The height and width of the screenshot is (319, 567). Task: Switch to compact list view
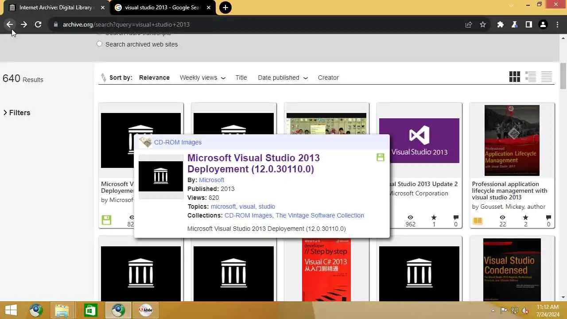[547, 77]
